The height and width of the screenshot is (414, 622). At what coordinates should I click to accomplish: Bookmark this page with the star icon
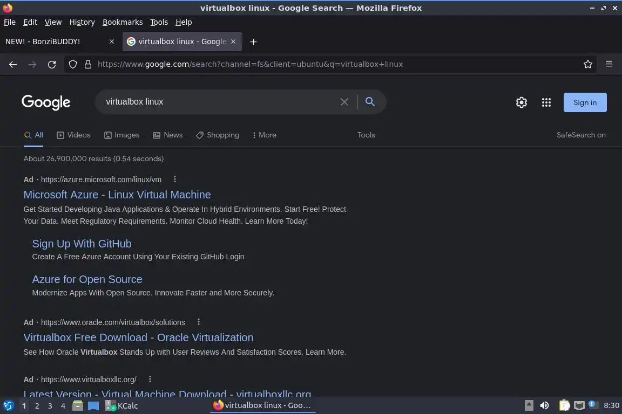pyautogui.click(x=588, y=64)
